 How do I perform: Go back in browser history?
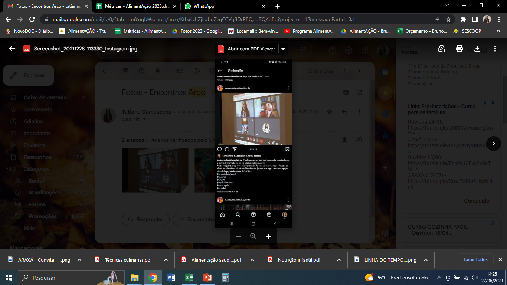click(9, 19)
